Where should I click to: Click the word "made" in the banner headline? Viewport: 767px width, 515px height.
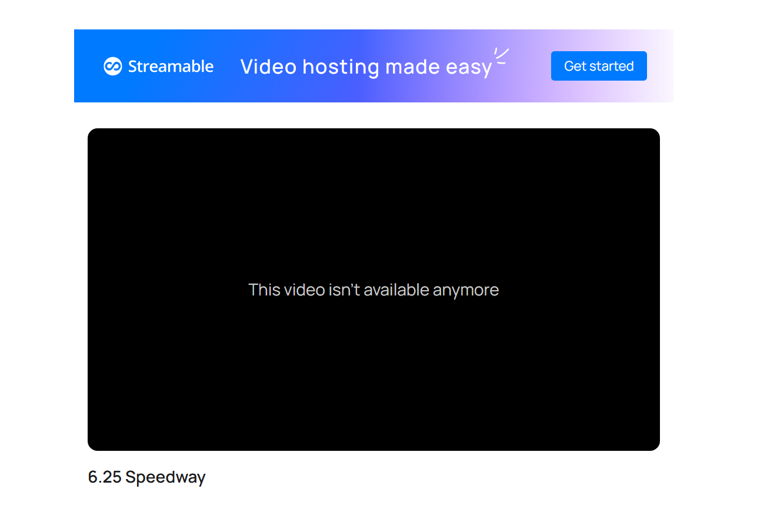(413, 67)
